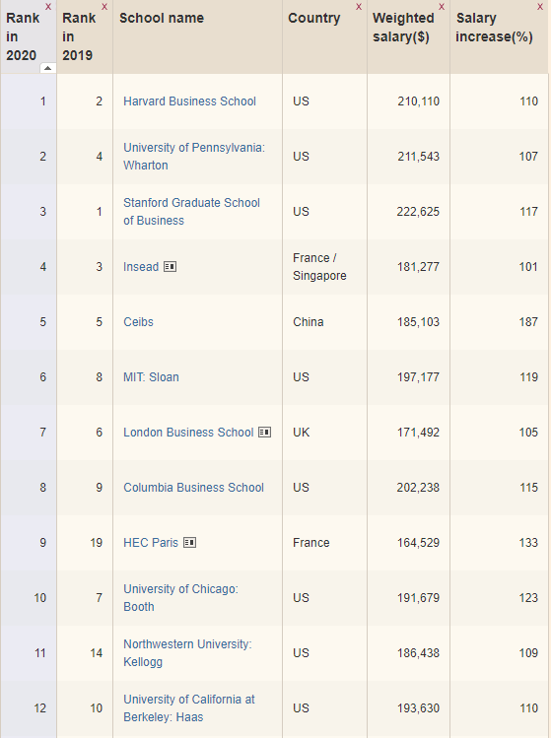
Task: Select salary increase value 187
Action: point(528,322)
